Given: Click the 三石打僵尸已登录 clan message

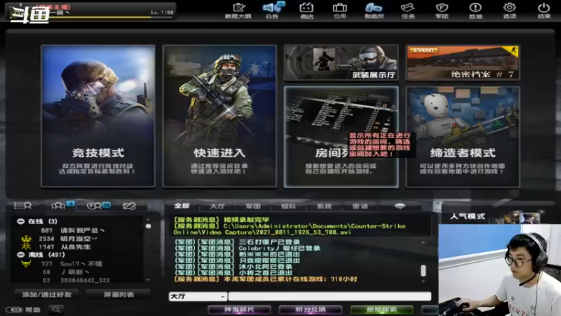Looking at the screenshot, I should (238, 242).
